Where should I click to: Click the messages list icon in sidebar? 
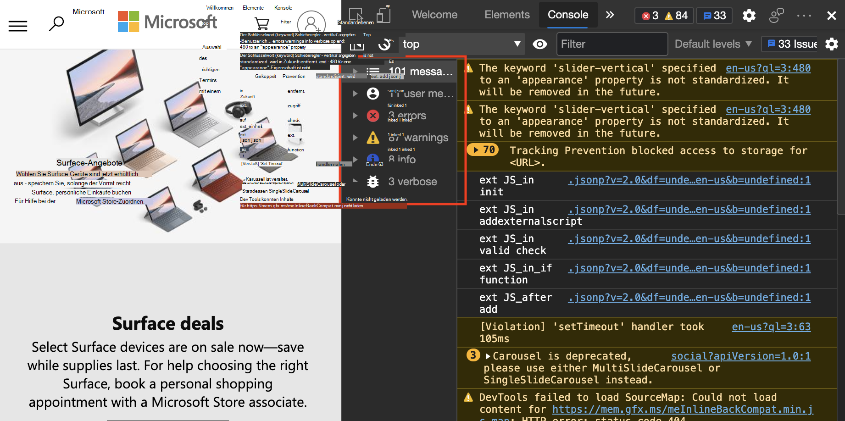click(x=373, y=71)
